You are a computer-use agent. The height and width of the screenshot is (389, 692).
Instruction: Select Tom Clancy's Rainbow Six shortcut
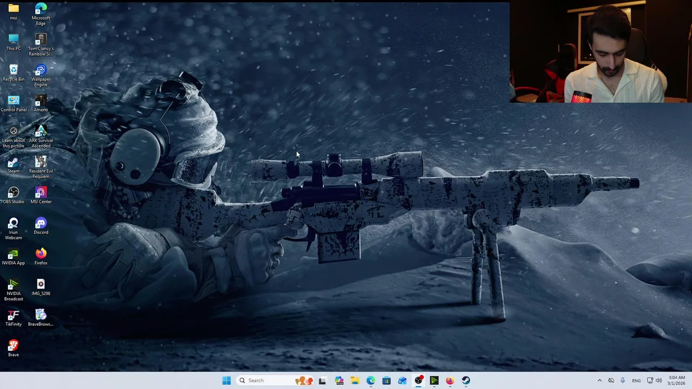point(41,45)
